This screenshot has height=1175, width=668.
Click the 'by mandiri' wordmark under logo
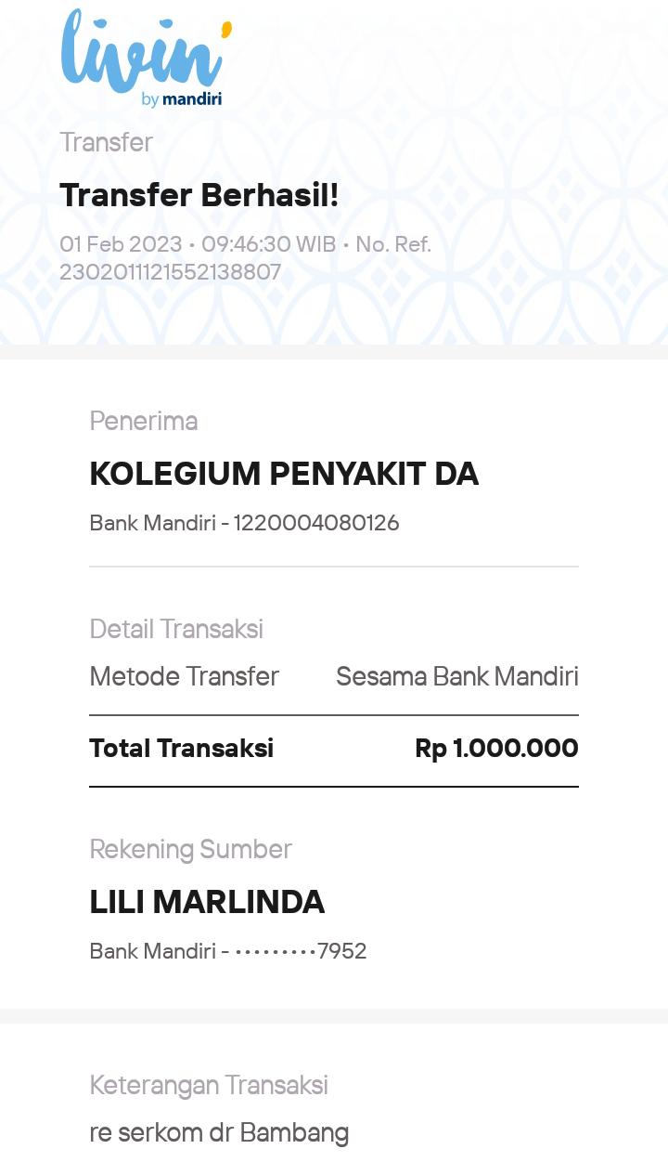[182, 99]
